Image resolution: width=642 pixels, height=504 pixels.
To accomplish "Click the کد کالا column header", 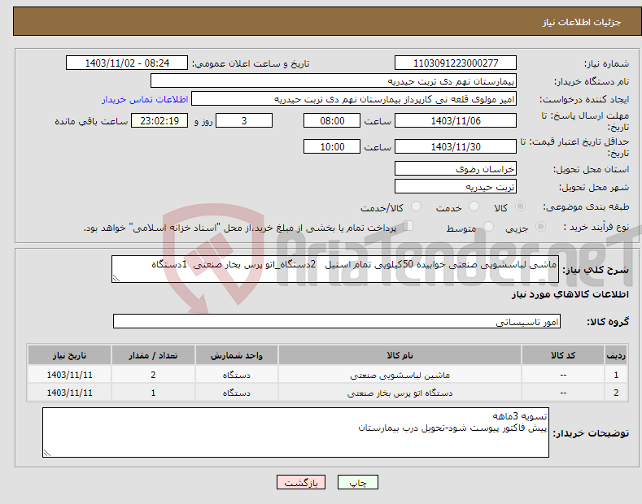I will pyautogui.click(x=563, y=355).
